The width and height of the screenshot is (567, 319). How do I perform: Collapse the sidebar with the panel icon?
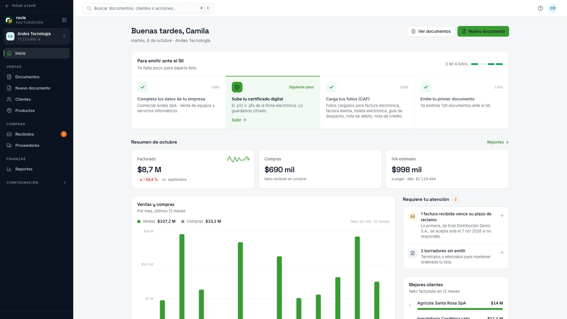point(64,20)
